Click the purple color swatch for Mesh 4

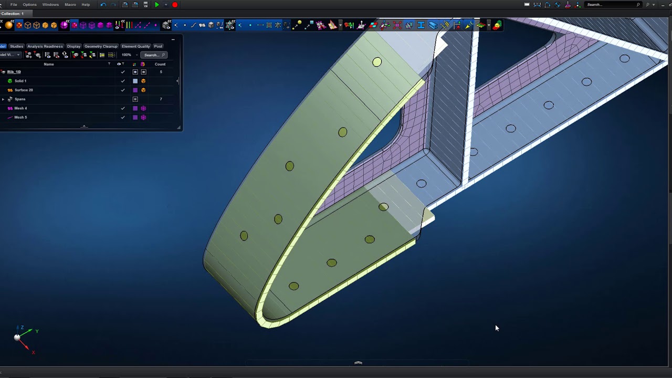[x=135, y=108]
